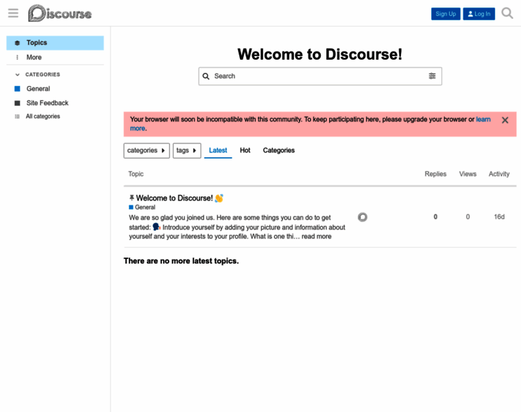Click the General badge under the topic

(x=142, y=207)
